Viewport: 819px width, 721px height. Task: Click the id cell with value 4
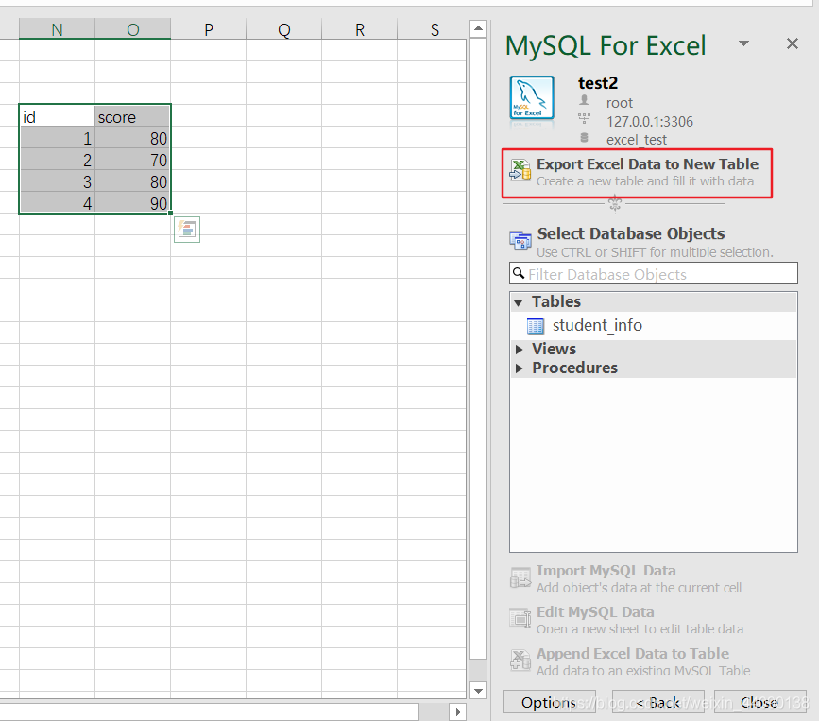point(57,203)
